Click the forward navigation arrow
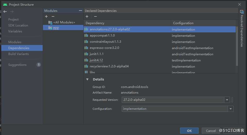The image size is (247, 135). (x=12, y=12)
